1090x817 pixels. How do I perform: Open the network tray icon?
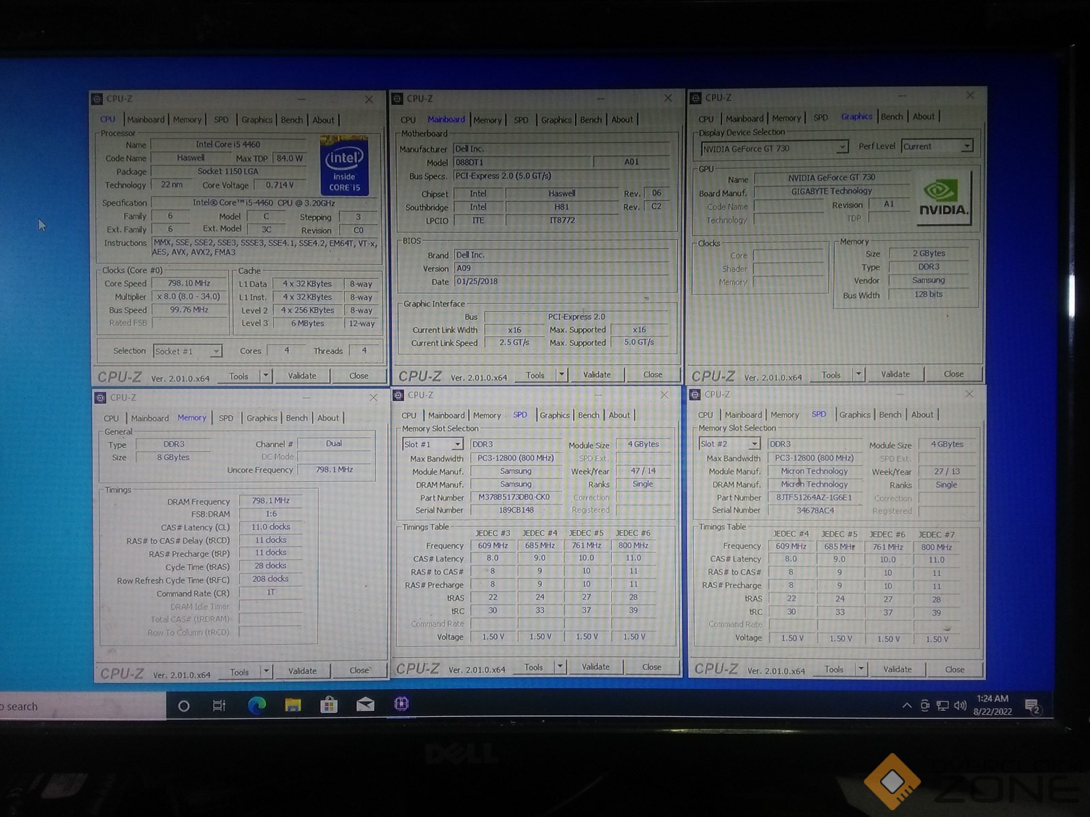pos(942,706)
